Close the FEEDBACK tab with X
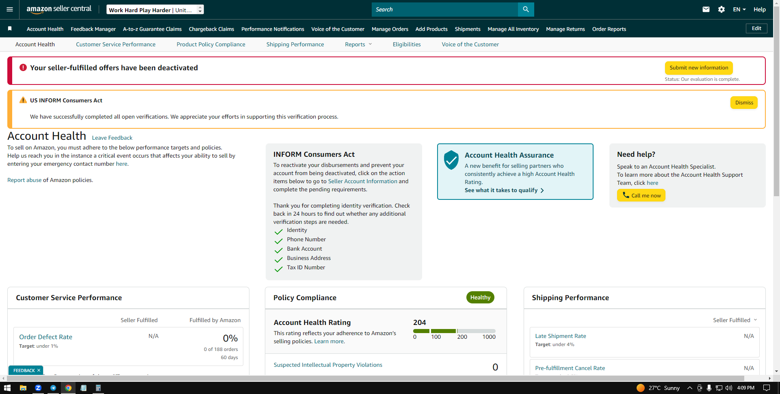The height and width of the screenshot is (394, 780). pos(39,370)
